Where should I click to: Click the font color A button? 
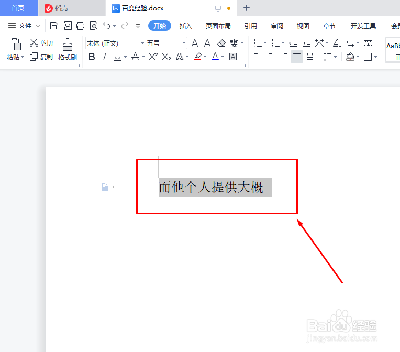[x=215, y=57]
